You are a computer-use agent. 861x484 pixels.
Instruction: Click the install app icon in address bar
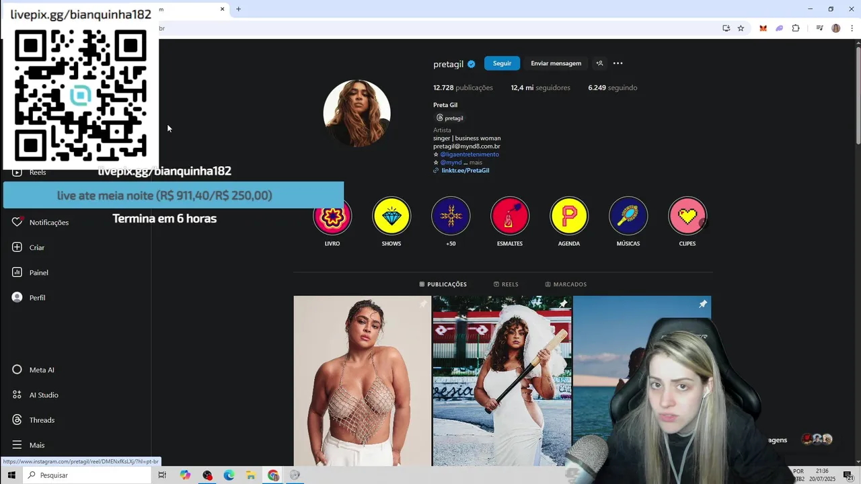click(x=726, y=28)
